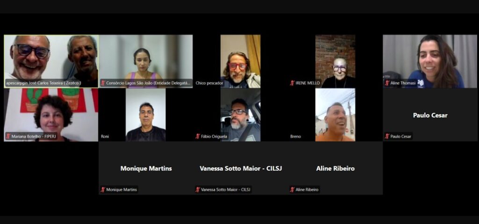Click muted mic icon beside Aline Ribeiro label
The image size is (479, 224).
(x=292, y=190)
